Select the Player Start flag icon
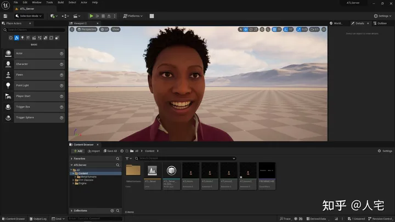The height and width of the screenshot is (222, 395). (x=8, y=96)
